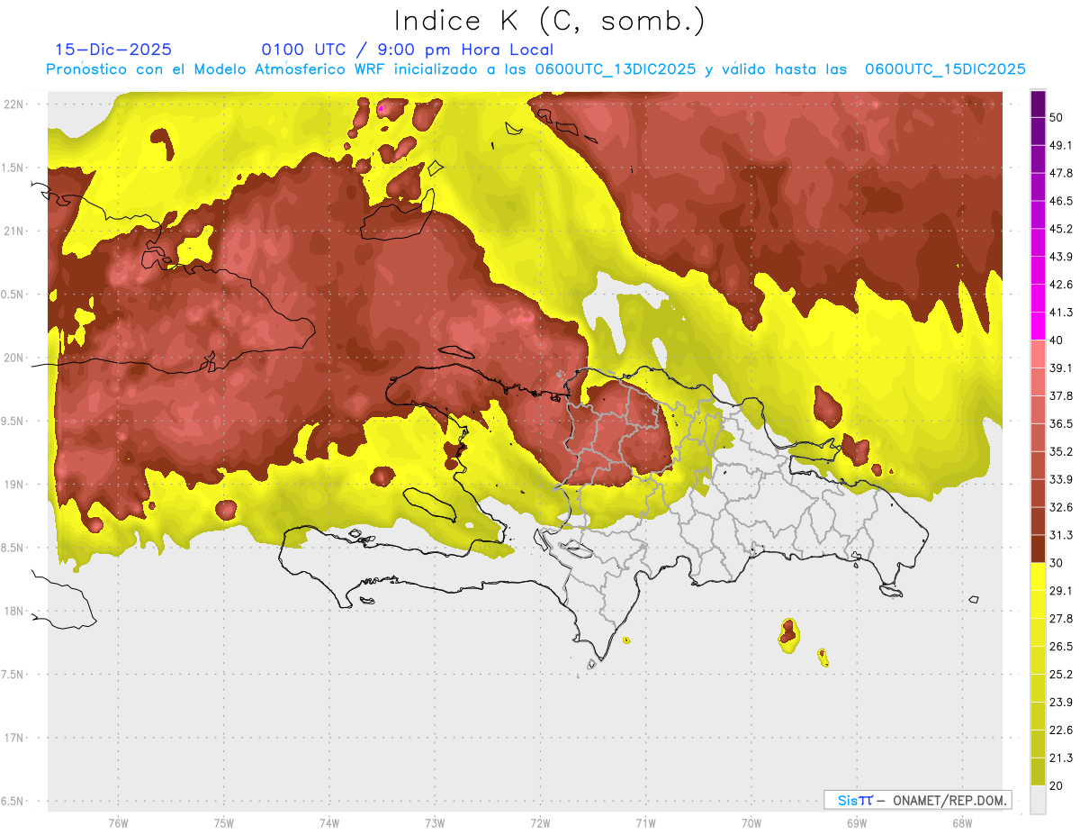Viewport: 1080px width, 835px height.
Task: Pick the dark brown colorbar segment between 30 and 31.3
Action: point(1038,549)
